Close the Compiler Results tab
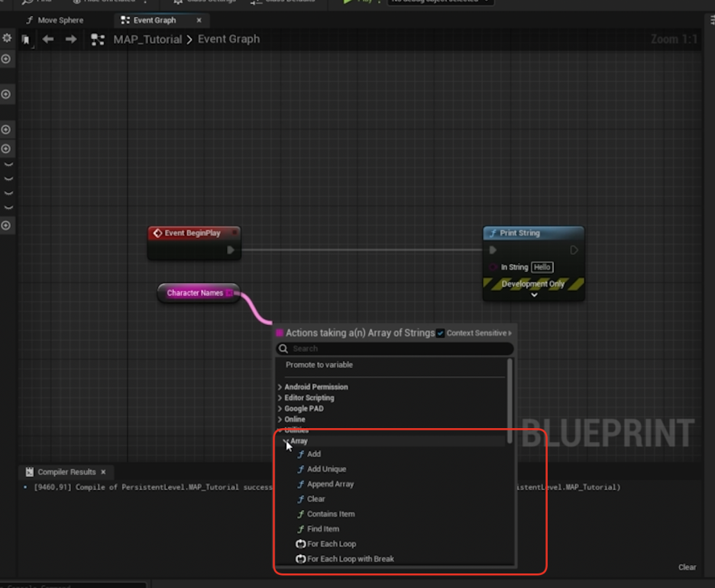 (x=103, y=472)
